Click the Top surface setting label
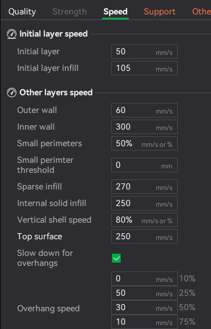211x329 pixels. coord(40,237)
